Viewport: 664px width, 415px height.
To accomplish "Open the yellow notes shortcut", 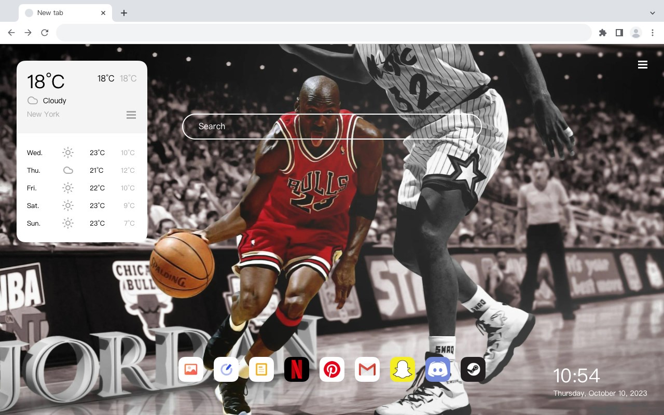I will [261, 369].
